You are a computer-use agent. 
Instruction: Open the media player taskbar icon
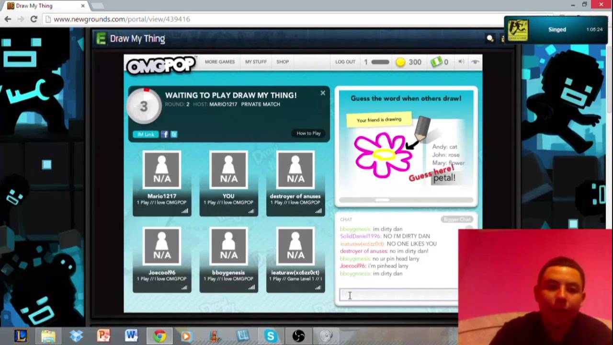tap(187, 335)
